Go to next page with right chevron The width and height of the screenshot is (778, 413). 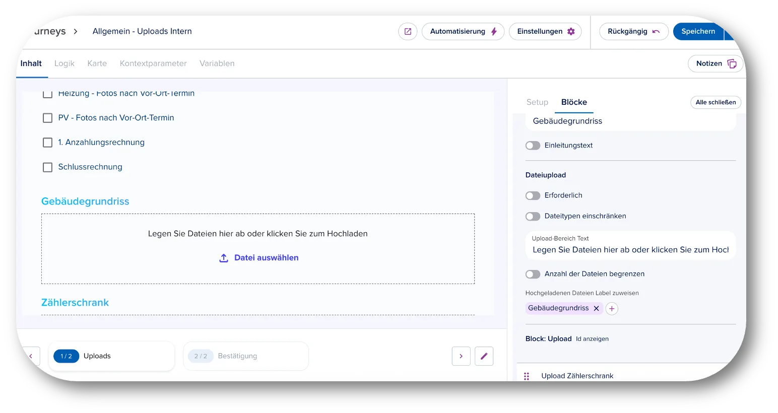click(x=461, y=356)
